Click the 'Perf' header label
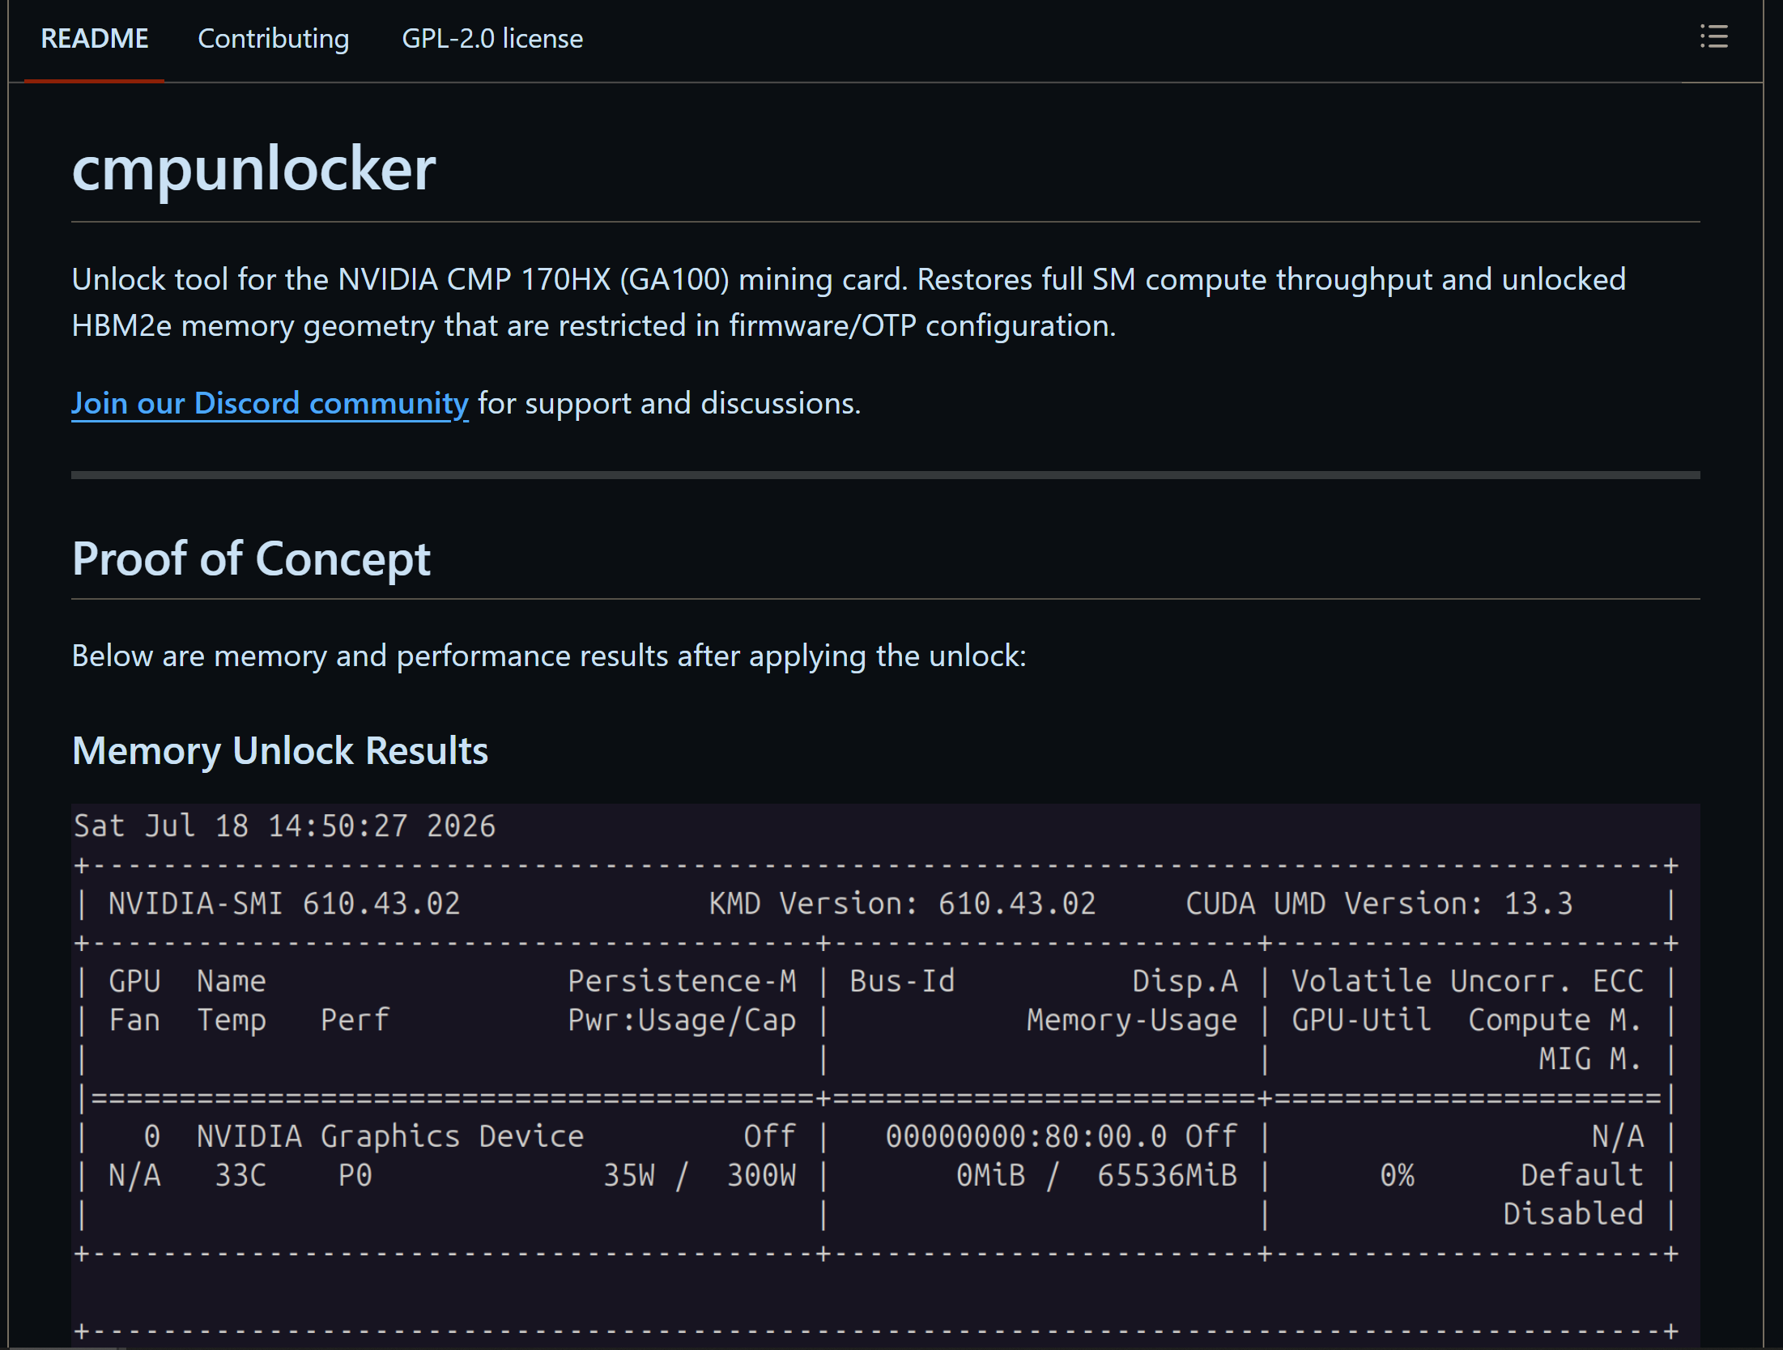Viewport: 1783px width, 1350px height. click(x=355, y=1020)
